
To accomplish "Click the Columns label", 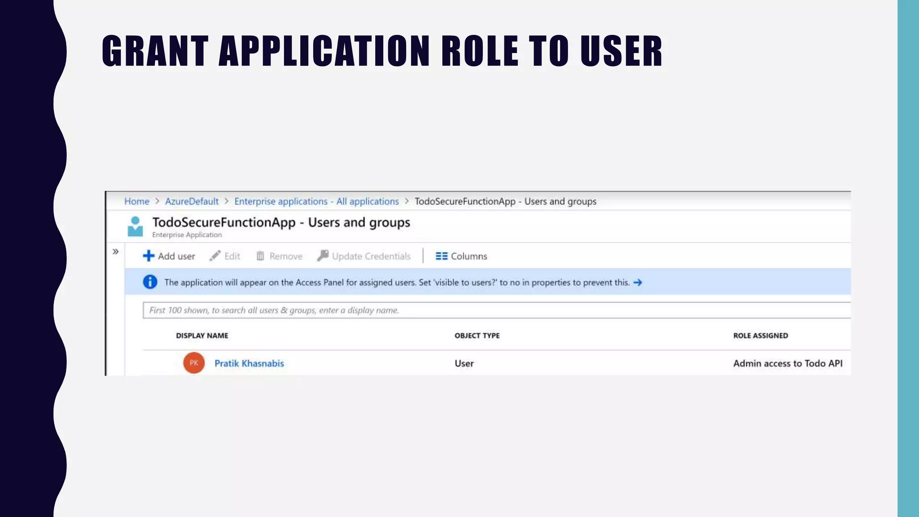I will point(469,256).
